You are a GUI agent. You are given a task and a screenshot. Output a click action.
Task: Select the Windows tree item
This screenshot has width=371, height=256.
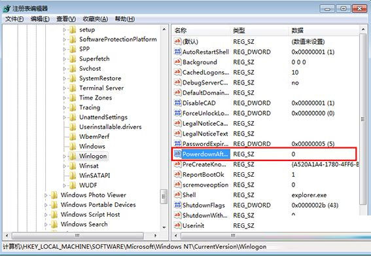click(x=92, y=147)
